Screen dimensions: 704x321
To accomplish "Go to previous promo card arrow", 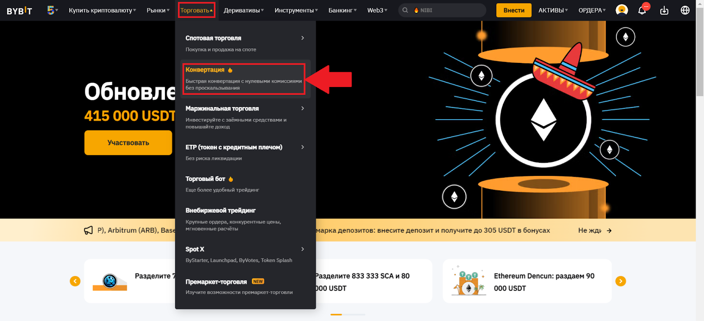I will pos(75,281).
